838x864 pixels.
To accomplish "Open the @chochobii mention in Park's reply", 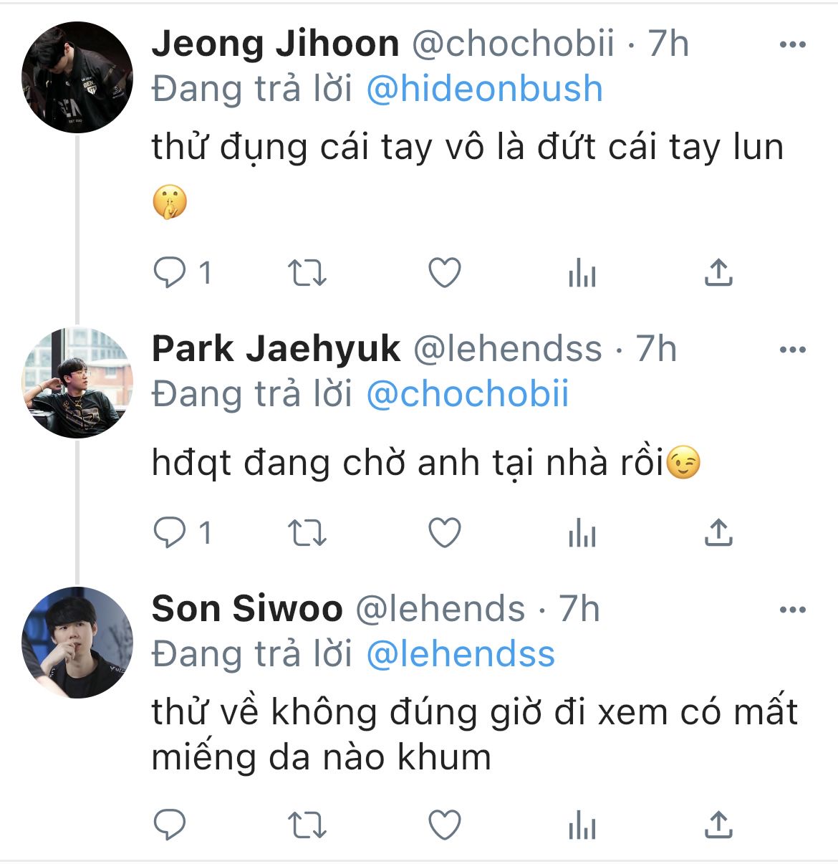I will (468, 395).
